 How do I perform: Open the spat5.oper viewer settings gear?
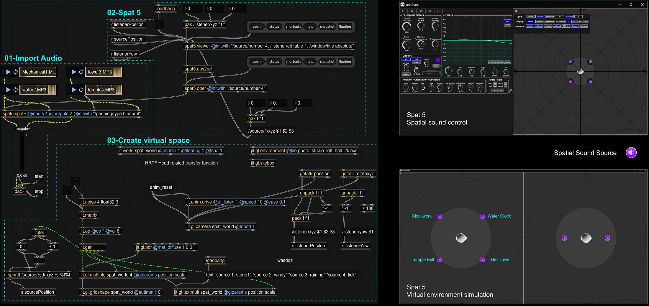pyautogui.click(x=516, y=11)
